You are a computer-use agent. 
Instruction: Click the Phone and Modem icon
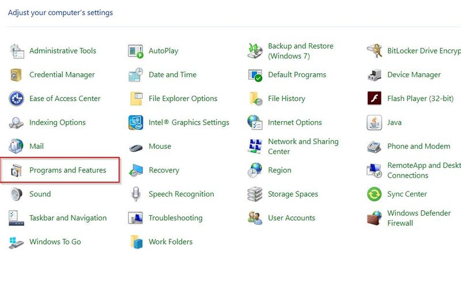coord(375,146)
